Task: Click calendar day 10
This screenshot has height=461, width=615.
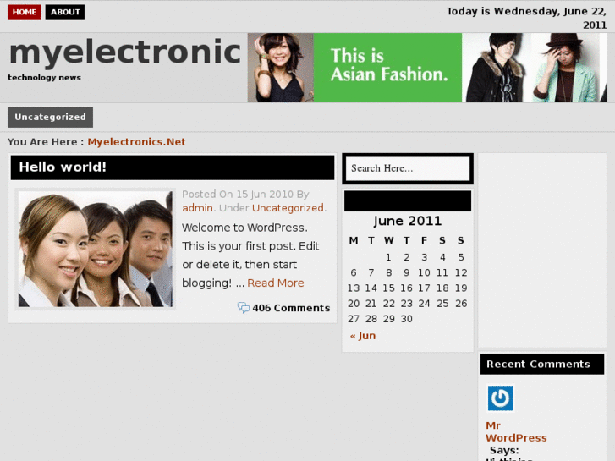Action: 424,272
